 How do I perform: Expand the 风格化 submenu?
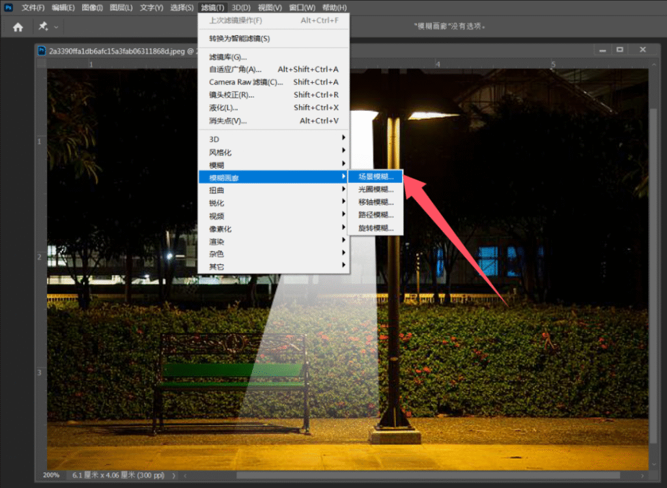coord(274,152)
